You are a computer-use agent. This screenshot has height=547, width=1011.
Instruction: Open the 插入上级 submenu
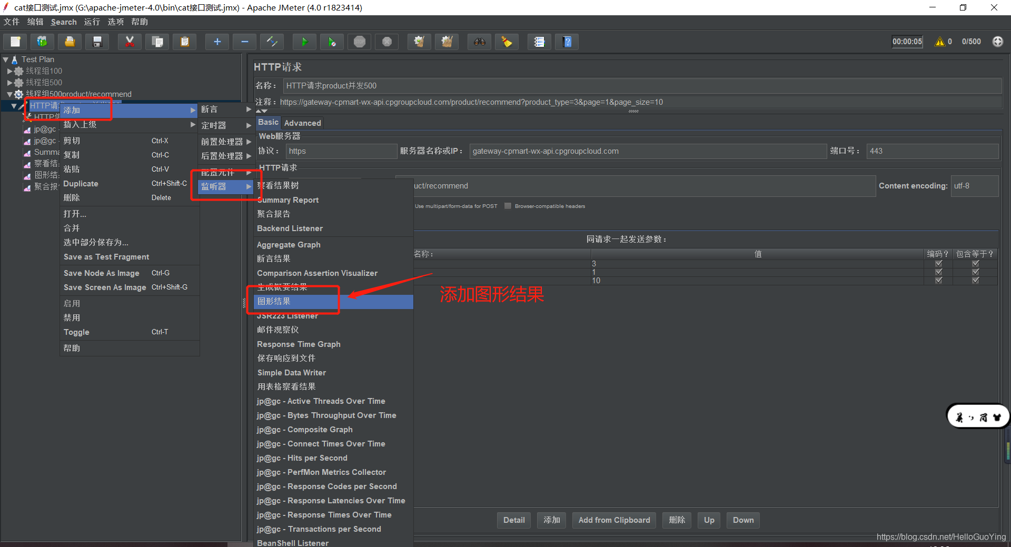[130, 124]
